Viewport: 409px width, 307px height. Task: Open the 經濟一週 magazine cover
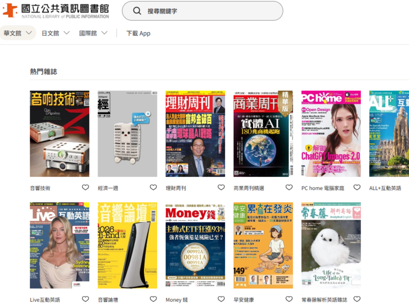(127, 134)
